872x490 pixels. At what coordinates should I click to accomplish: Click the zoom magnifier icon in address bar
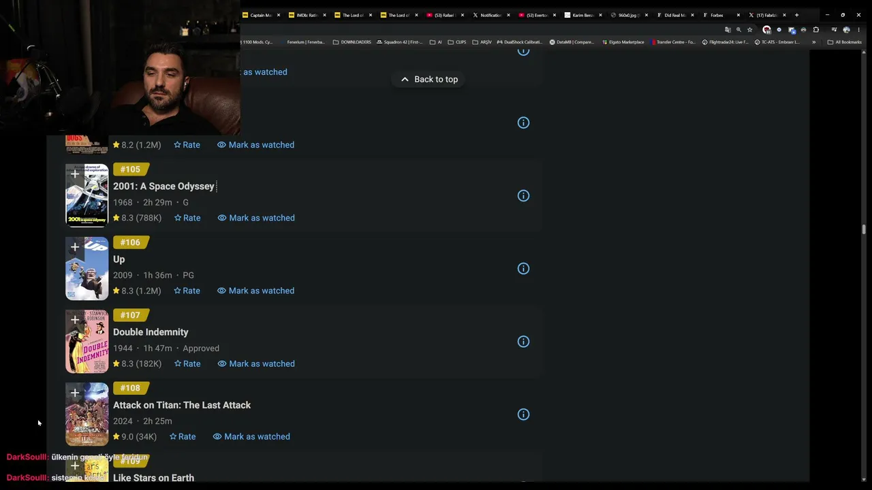pos(738,30)
